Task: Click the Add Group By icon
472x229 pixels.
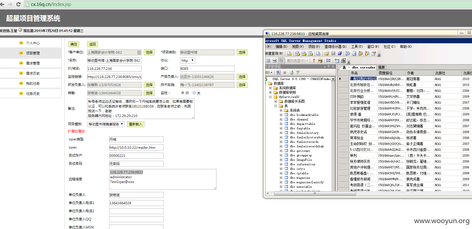Action: 329,60
